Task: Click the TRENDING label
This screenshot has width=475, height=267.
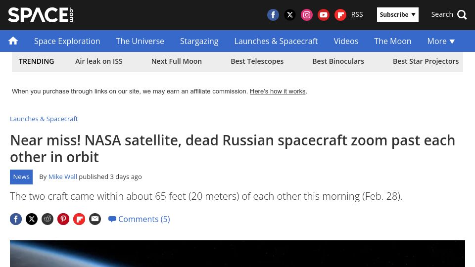Action: click(36, 61)
